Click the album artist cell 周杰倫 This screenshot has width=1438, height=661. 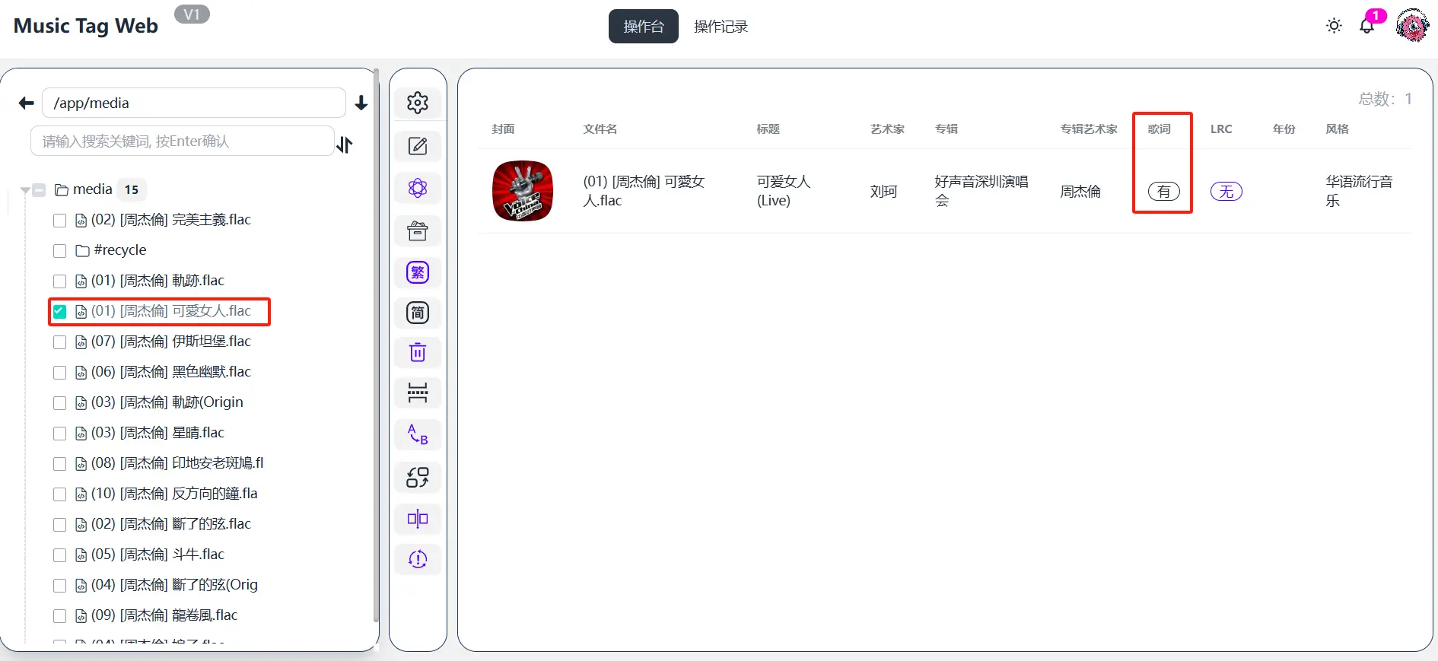coord(1080,192)
